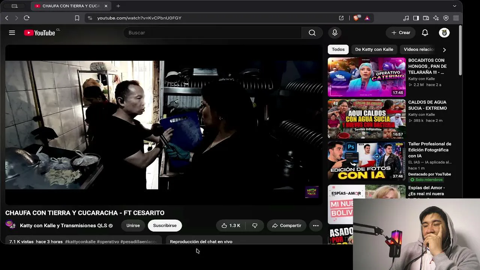Open the account avatar menu
480x270 pixels.
pos(444,33)
